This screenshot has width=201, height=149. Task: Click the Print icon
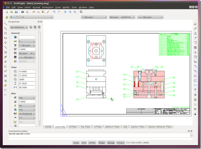[23, 12]
